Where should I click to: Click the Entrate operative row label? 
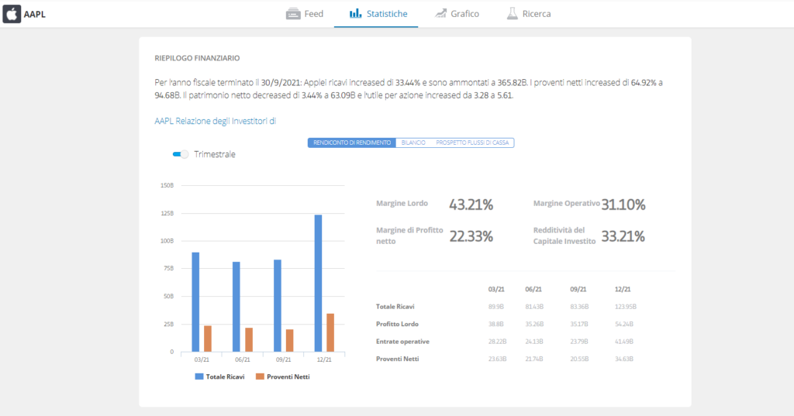[402, 342]
